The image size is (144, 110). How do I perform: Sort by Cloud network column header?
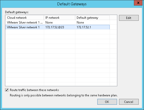click(25, 18)
